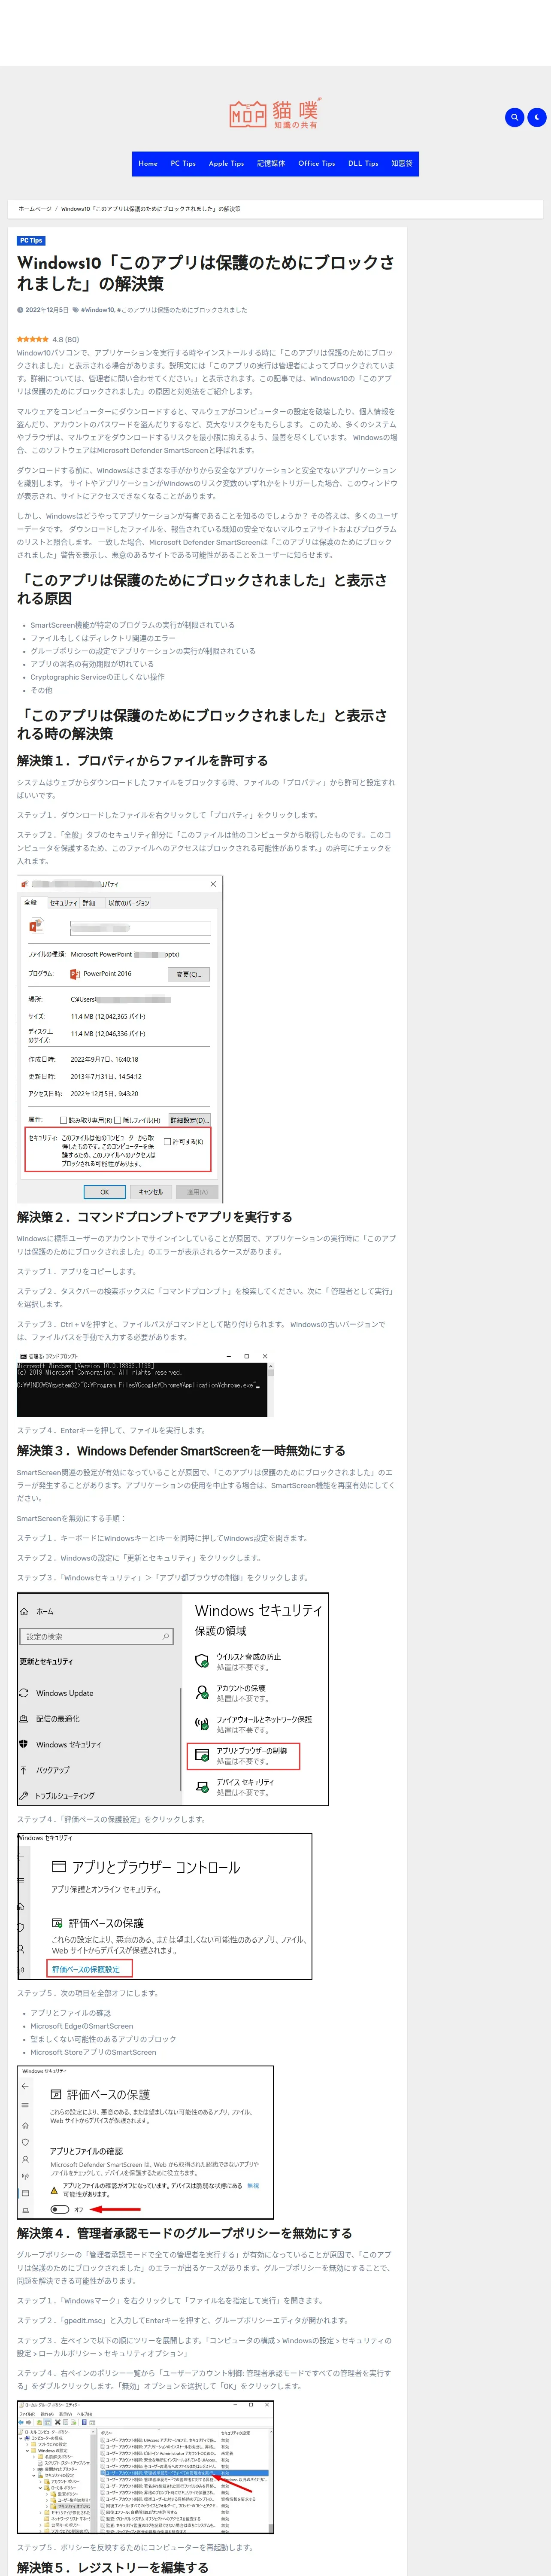
Task: Open Apple Tips navigation menu item
Action: (x=226, y=163)
